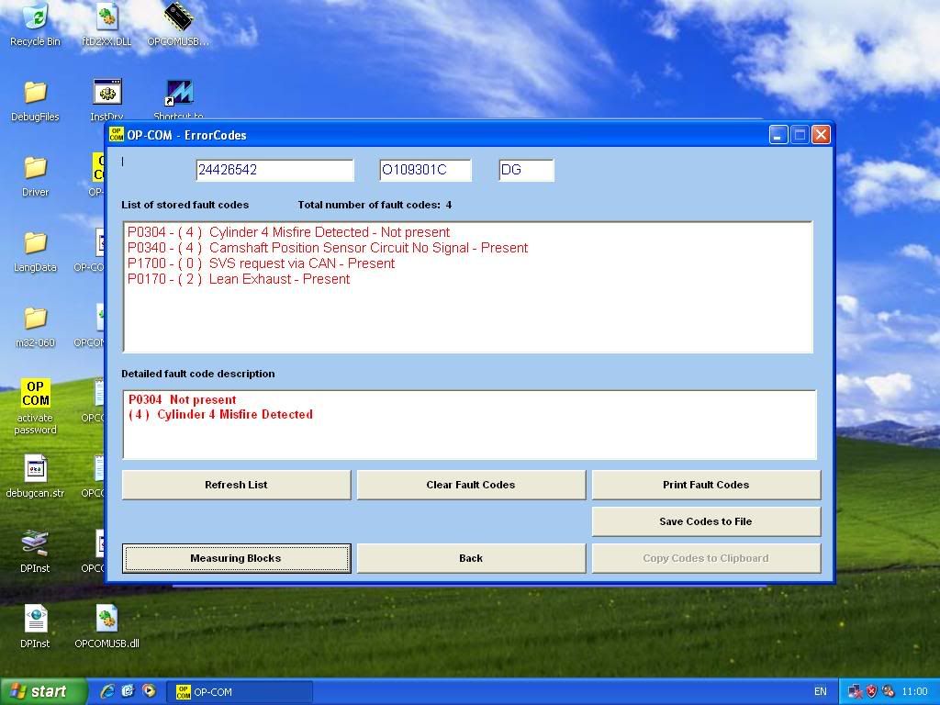Click the red security shield tray icon
940x705 pixels.
[x=872, y=692]
